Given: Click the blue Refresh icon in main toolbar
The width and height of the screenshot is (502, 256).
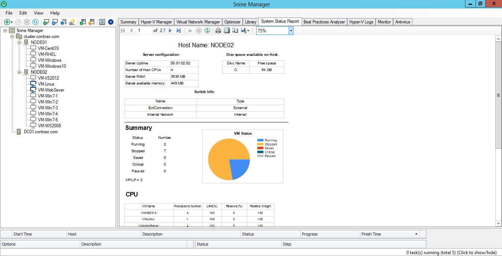Looking at the screenshot, I should [35, 22].
